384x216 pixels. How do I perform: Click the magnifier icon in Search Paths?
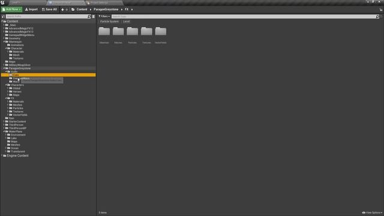89,16
